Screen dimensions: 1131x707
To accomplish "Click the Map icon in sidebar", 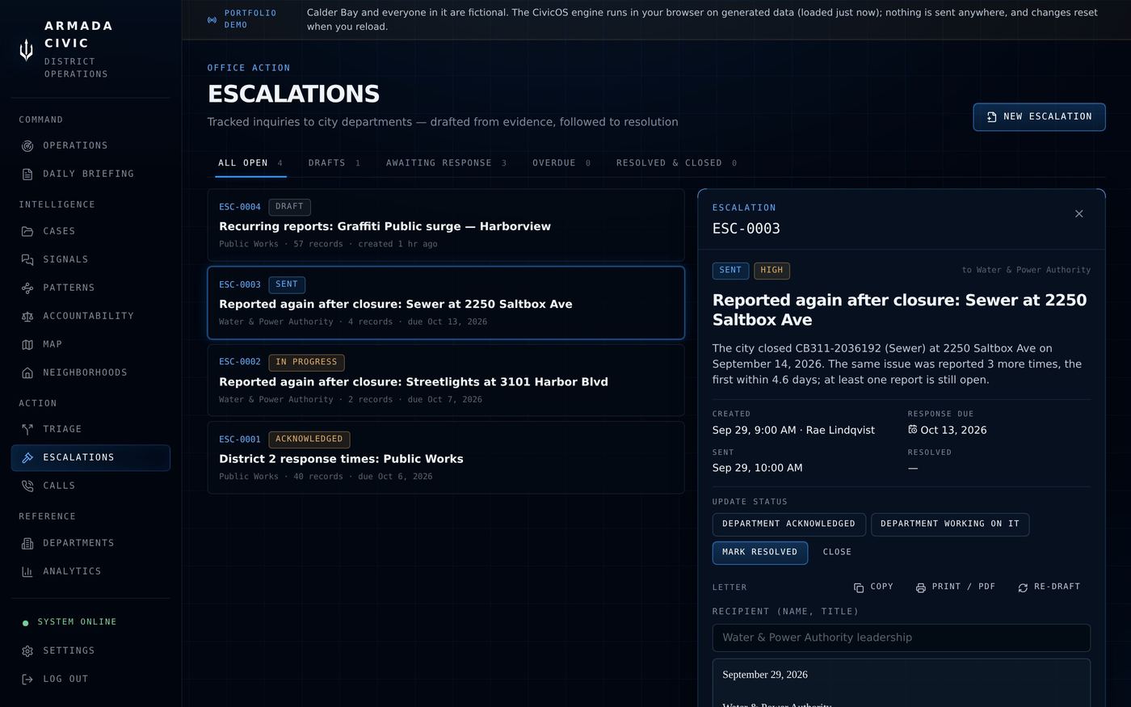I will (27, 345).
